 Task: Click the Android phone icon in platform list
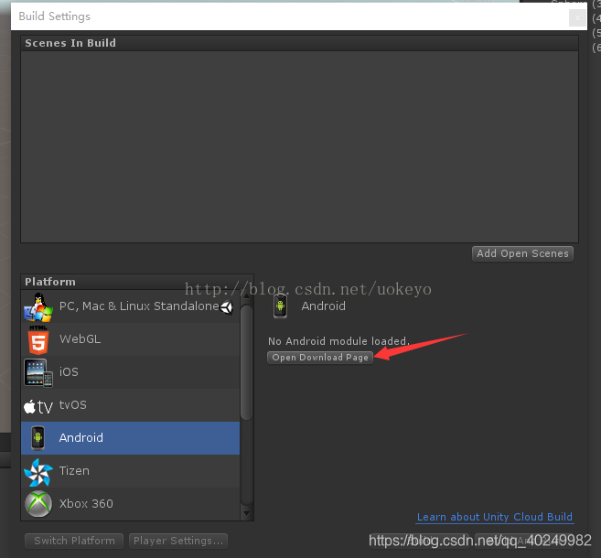38,438
